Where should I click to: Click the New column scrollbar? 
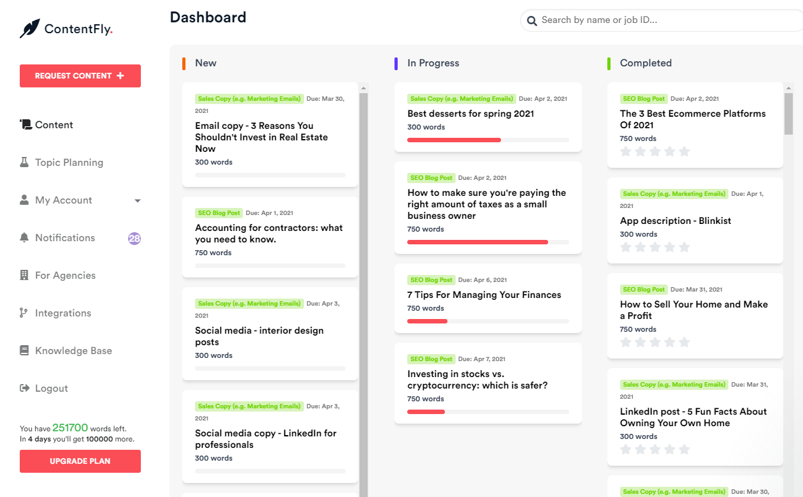(364, 293)
